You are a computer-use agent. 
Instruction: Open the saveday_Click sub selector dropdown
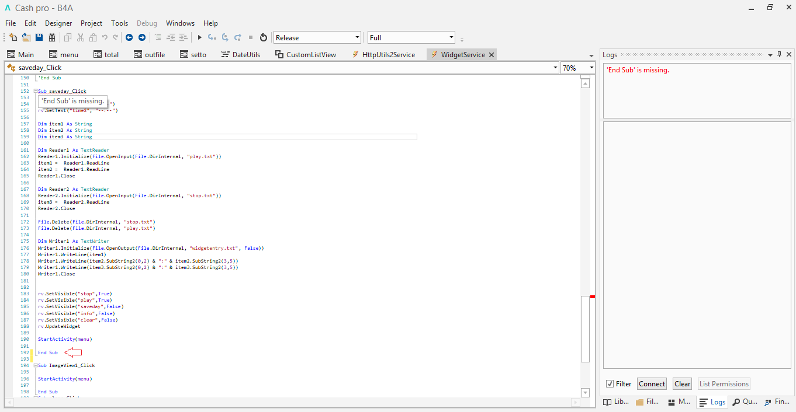coord(555,68)
